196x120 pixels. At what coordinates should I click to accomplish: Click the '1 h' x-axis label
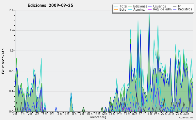(23, 114)
